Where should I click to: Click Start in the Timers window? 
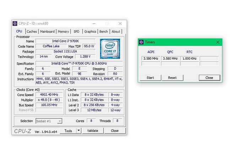[150, 78]
